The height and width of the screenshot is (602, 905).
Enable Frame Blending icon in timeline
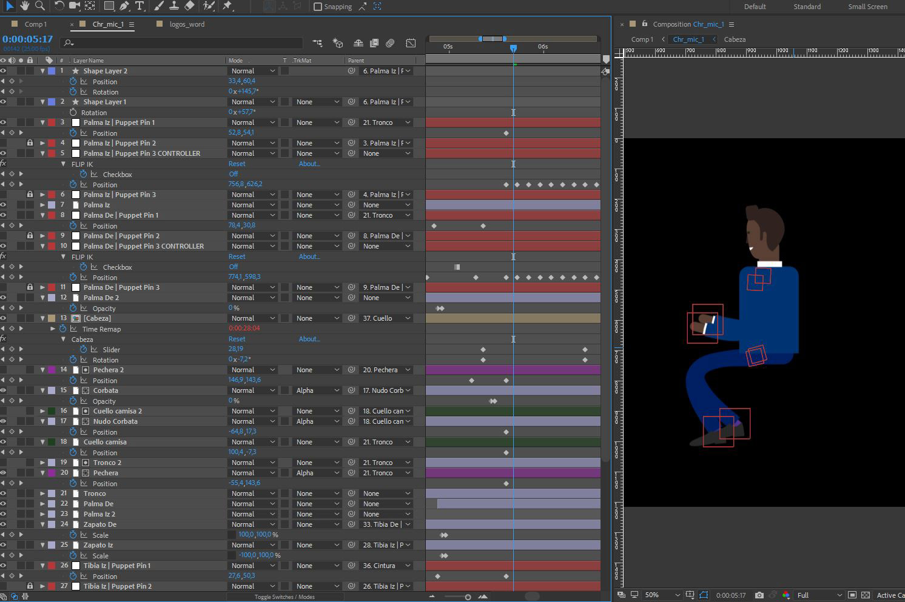(x=374, y=43)
